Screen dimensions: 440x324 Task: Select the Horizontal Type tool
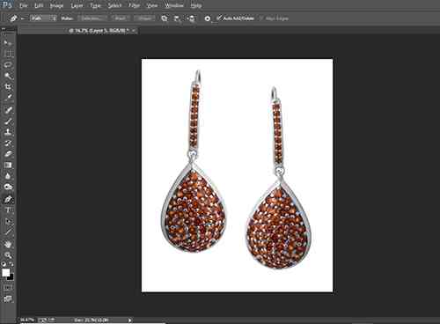pos(8,210)
